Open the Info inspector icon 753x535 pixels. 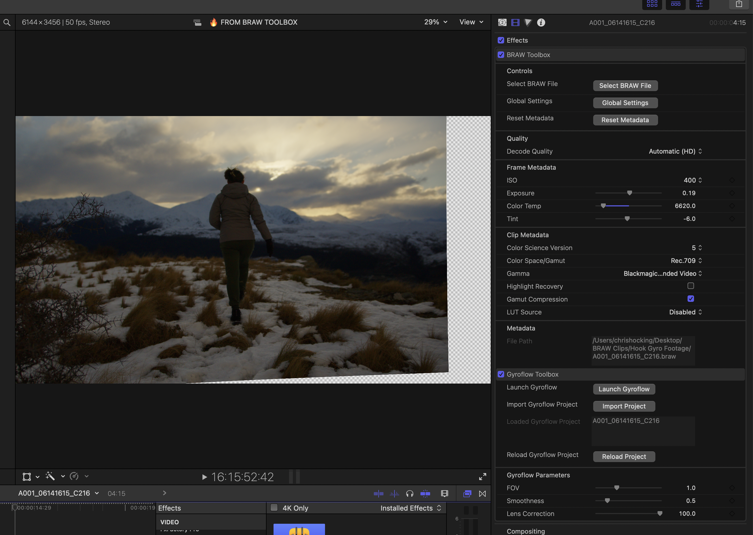coord(541,23)
